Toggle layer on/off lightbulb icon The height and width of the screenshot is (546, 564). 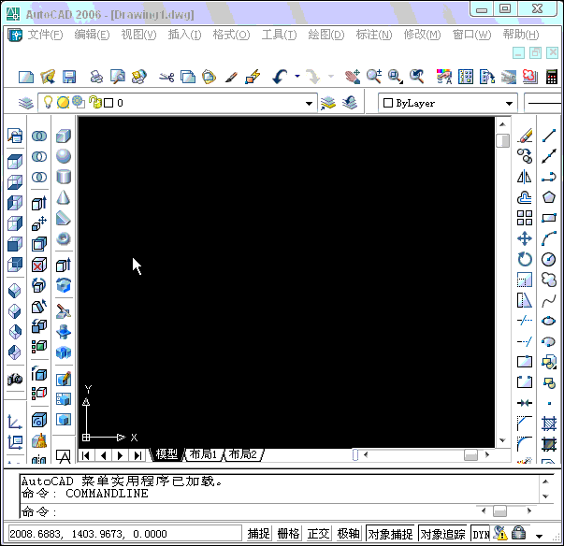tap(48, 103)
